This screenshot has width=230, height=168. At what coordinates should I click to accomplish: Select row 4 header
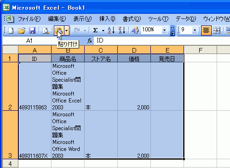11,163
